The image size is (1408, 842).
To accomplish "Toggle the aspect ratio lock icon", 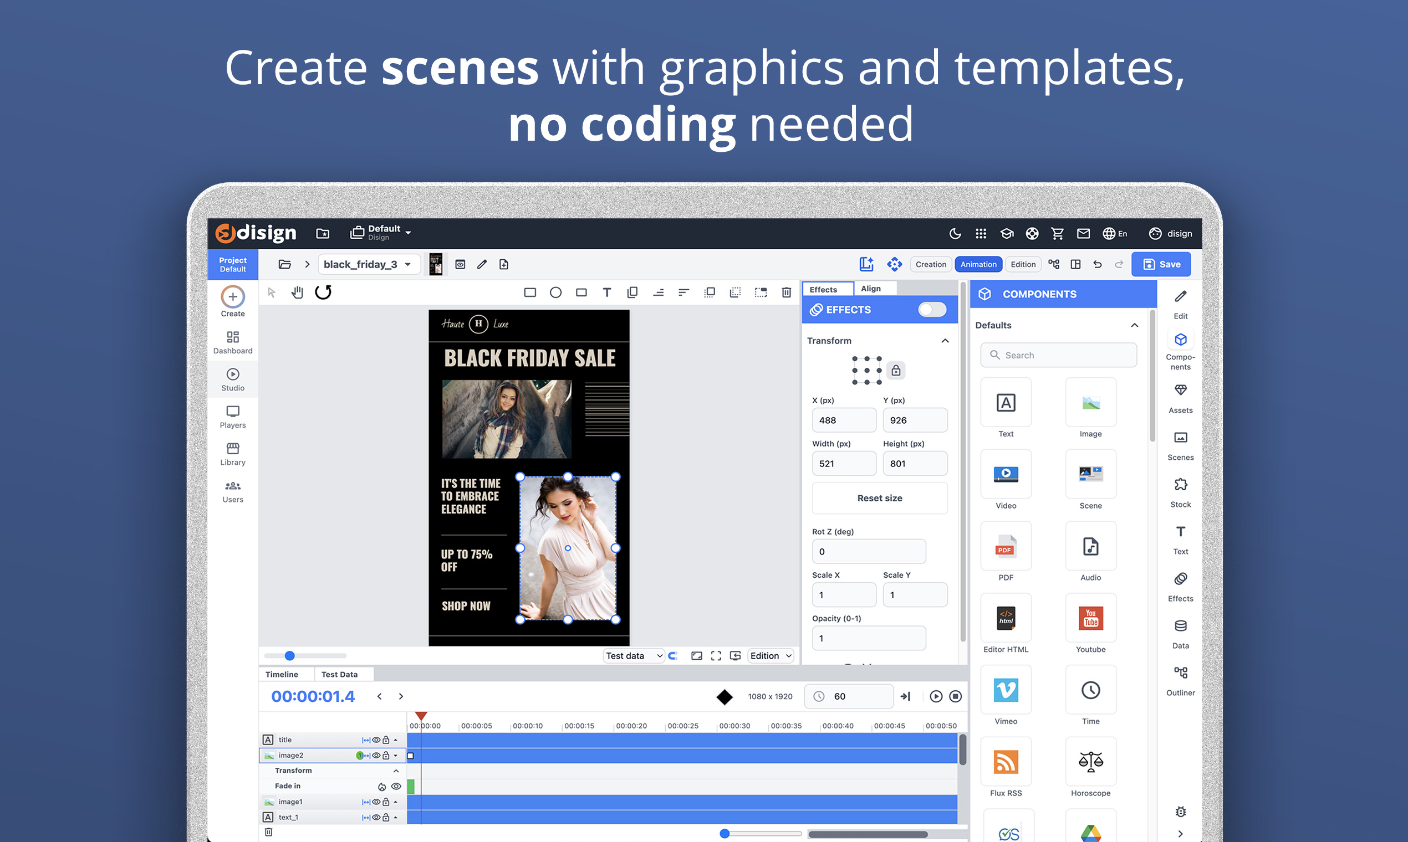I will coord(896,371).
